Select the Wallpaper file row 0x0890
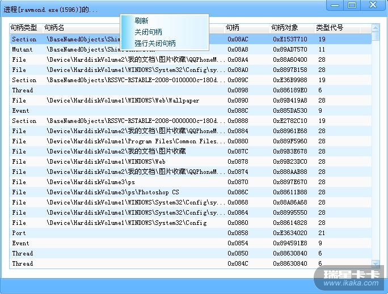Viewport: 388px width, 294px height. (x=191, y=100)
